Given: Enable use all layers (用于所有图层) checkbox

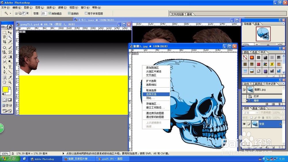Looking at the screenshot, I should click(x=86, y=13).
